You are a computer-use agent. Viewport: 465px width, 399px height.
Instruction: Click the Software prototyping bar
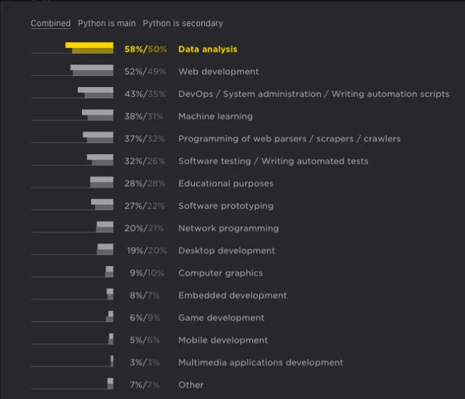tap(103, 205)
